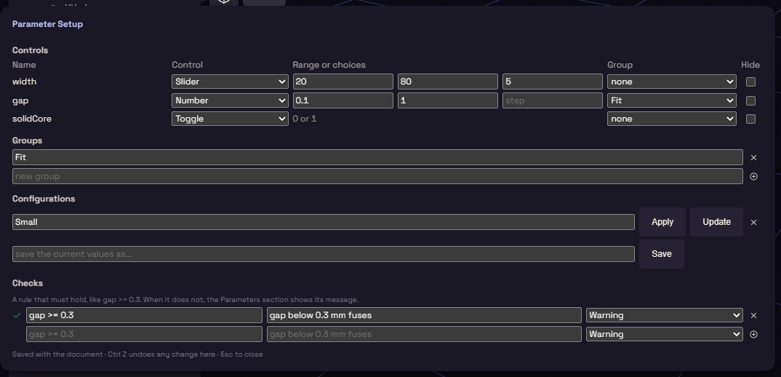The image size is (781, 377).
Task: Open the Control dropdown for solidCore (Toggle)
Action: point(230,119)
